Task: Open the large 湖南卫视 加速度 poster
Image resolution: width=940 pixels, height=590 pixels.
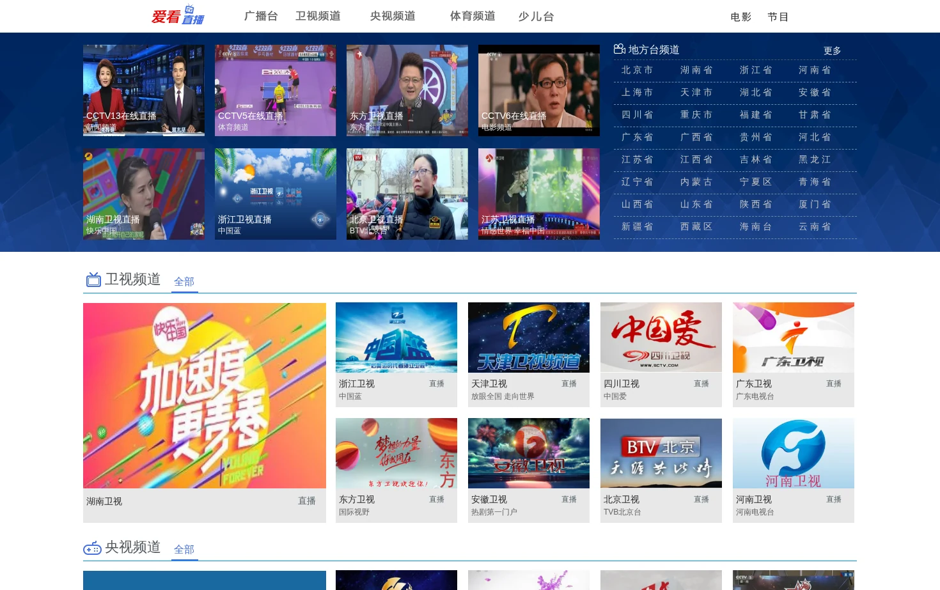Action: click(205, 396)
